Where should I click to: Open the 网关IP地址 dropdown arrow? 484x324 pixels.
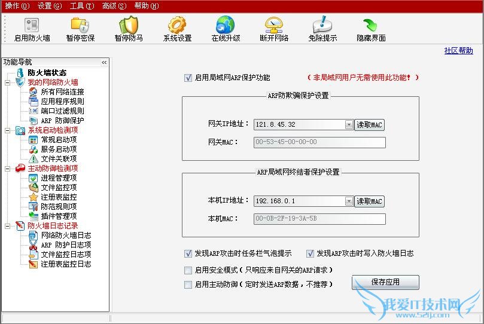tap(349, 124)
